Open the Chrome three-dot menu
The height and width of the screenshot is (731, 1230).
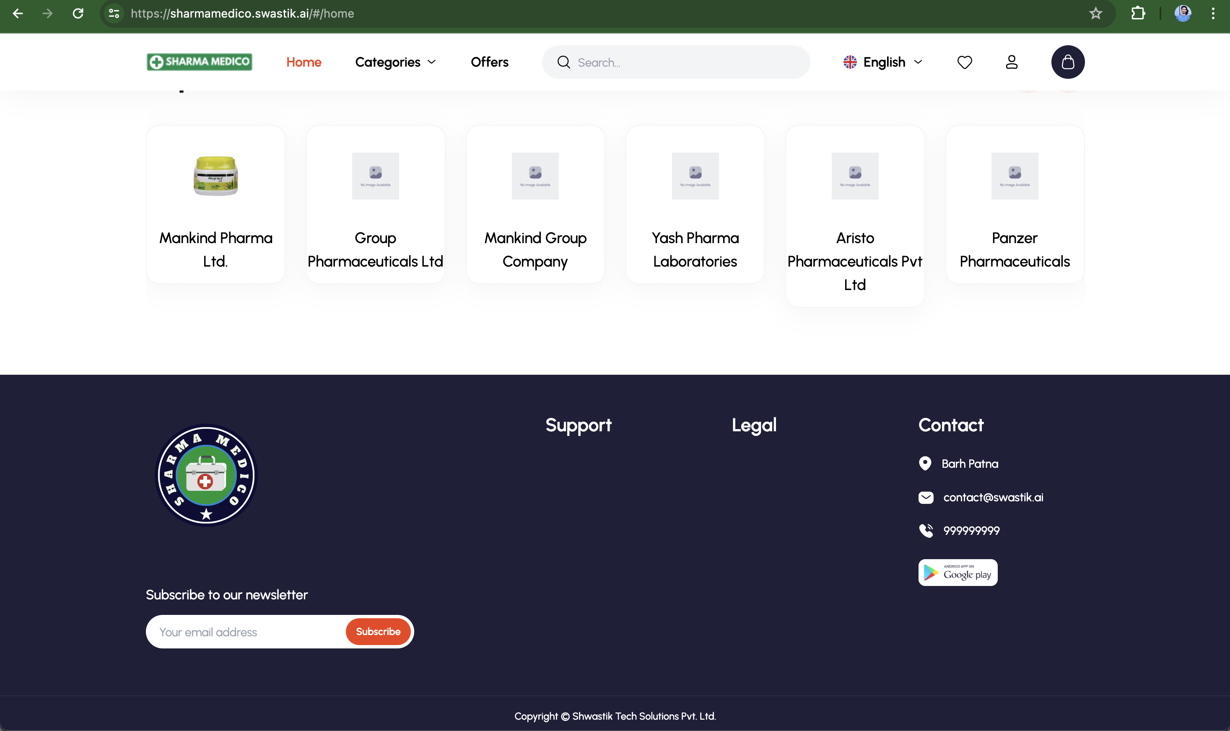point(1213,13)
